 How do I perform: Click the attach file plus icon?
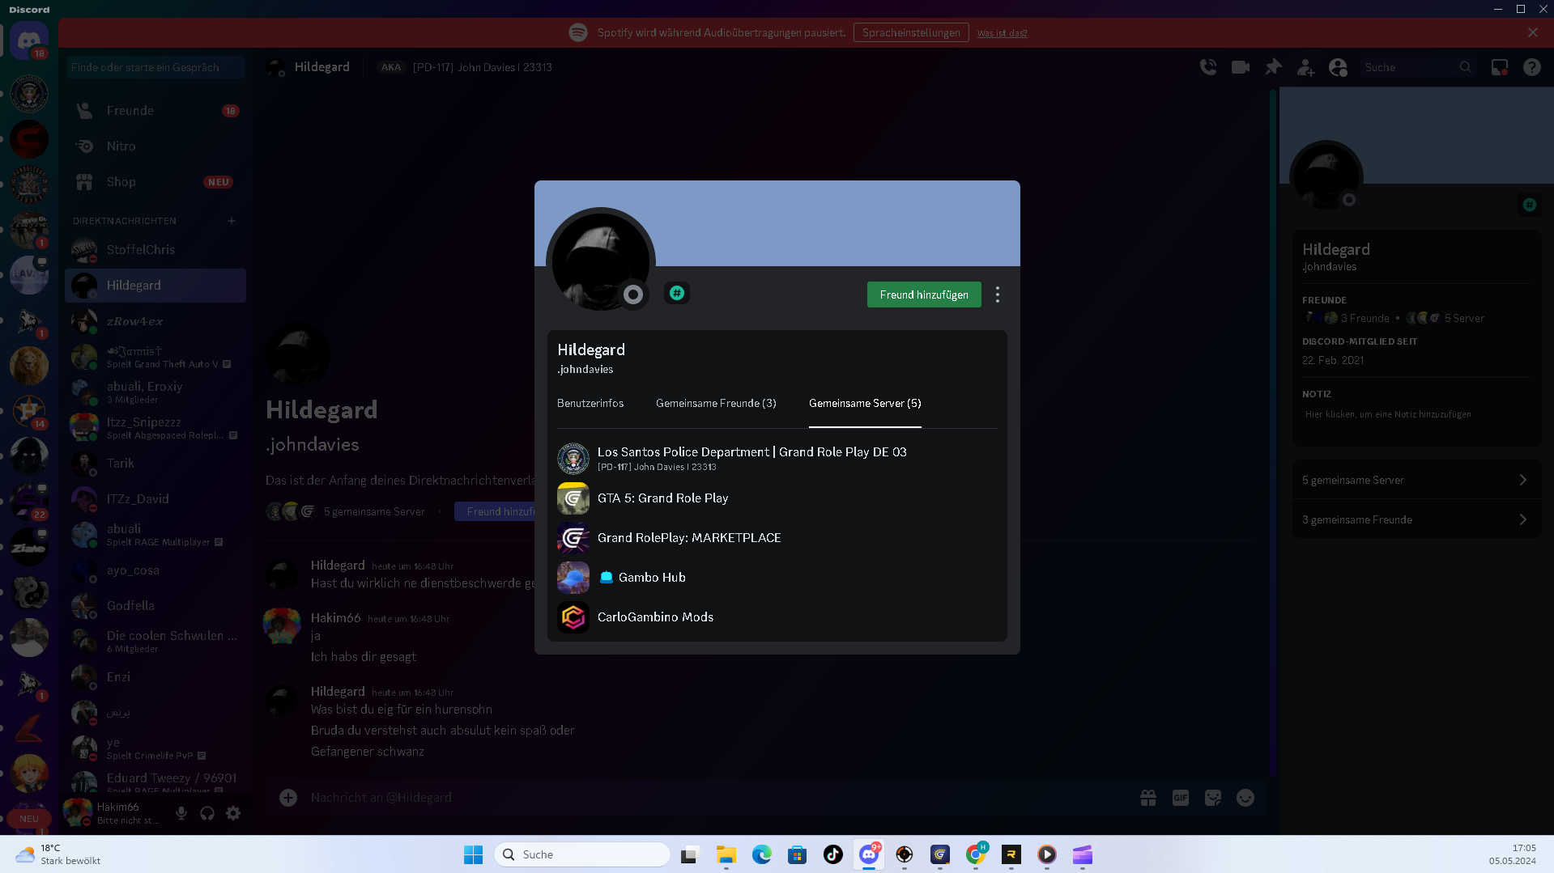pyautogui.click(x=288, y=798)
